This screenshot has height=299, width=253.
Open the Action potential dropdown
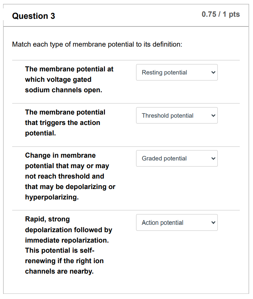click(x=177, y=223)
